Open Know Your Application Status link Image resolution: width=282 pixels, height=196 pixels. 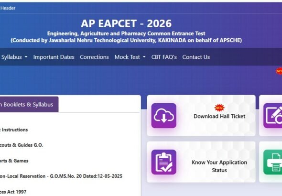click(219, 166)
